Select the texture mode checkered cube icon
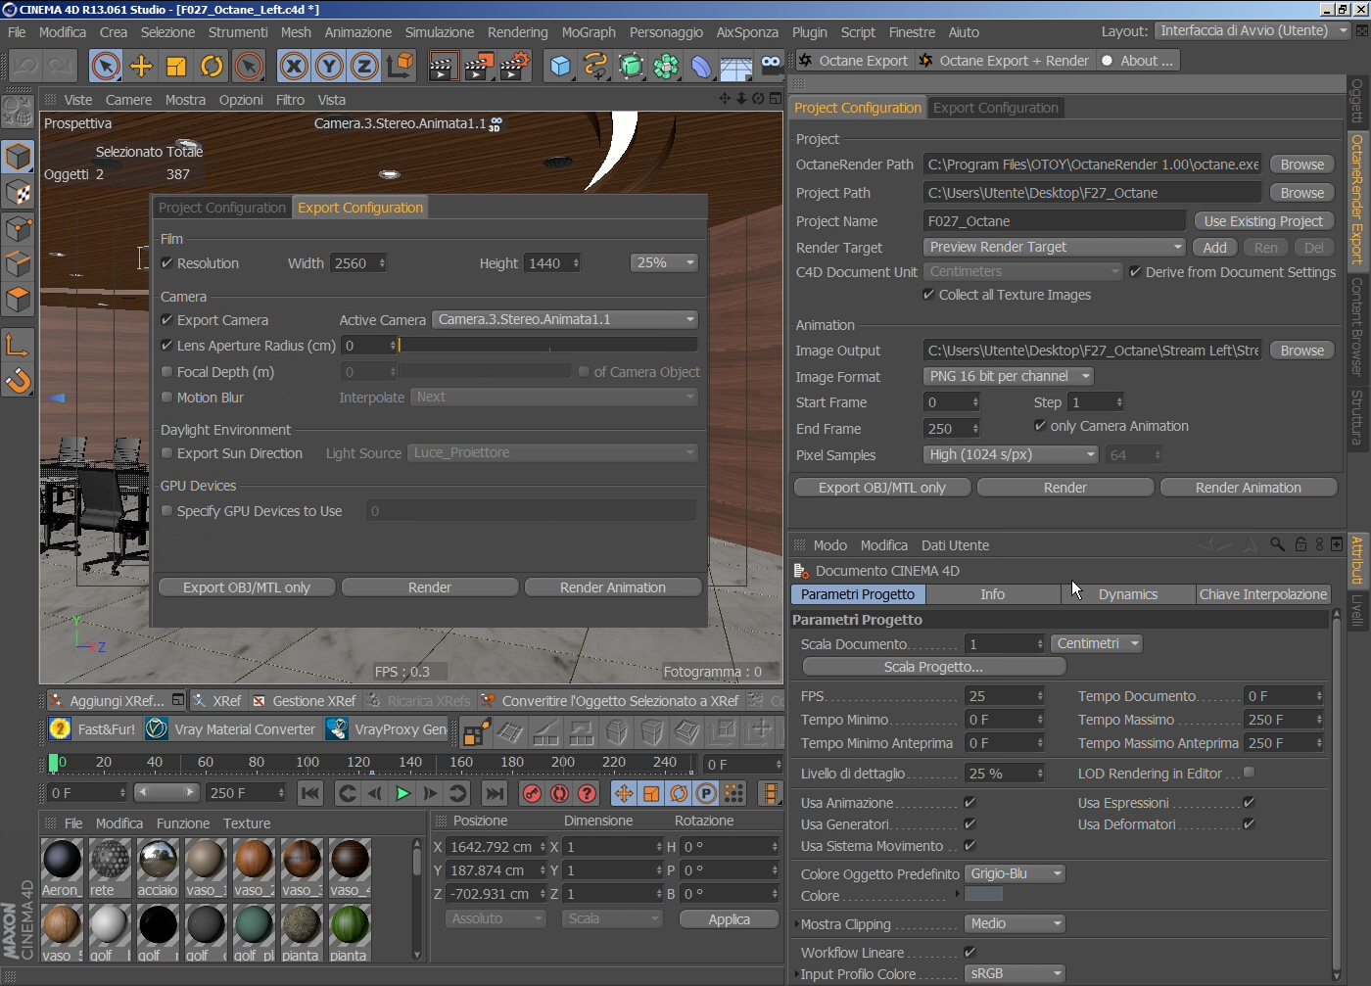Image resolution: width=1371 pixels, height=986 pixels. 19,193
